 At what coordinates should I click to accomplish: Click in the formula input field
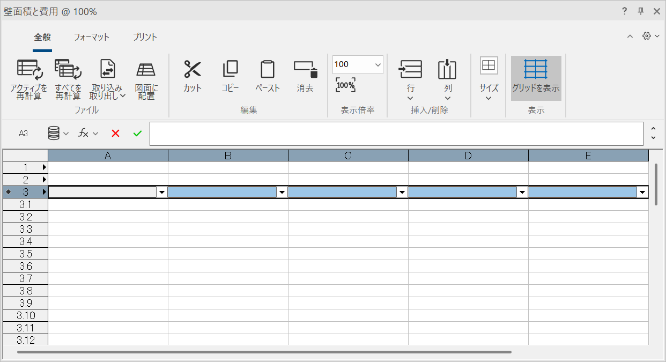396,134
